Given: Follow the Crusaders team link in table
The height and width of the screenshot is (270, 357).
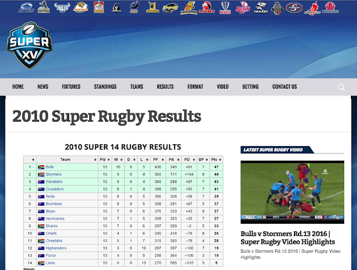Looking at the screenshot, I should (55, 189).
